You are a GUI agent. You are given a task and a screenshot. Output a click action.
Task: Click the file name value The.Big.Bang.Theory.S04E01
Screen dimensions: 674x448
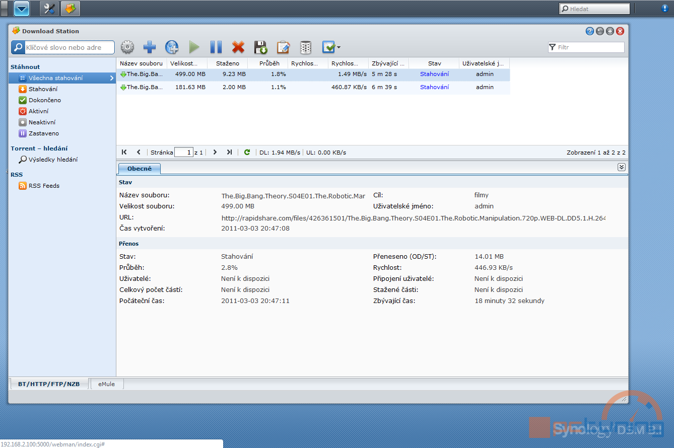(x=293, y=196)
